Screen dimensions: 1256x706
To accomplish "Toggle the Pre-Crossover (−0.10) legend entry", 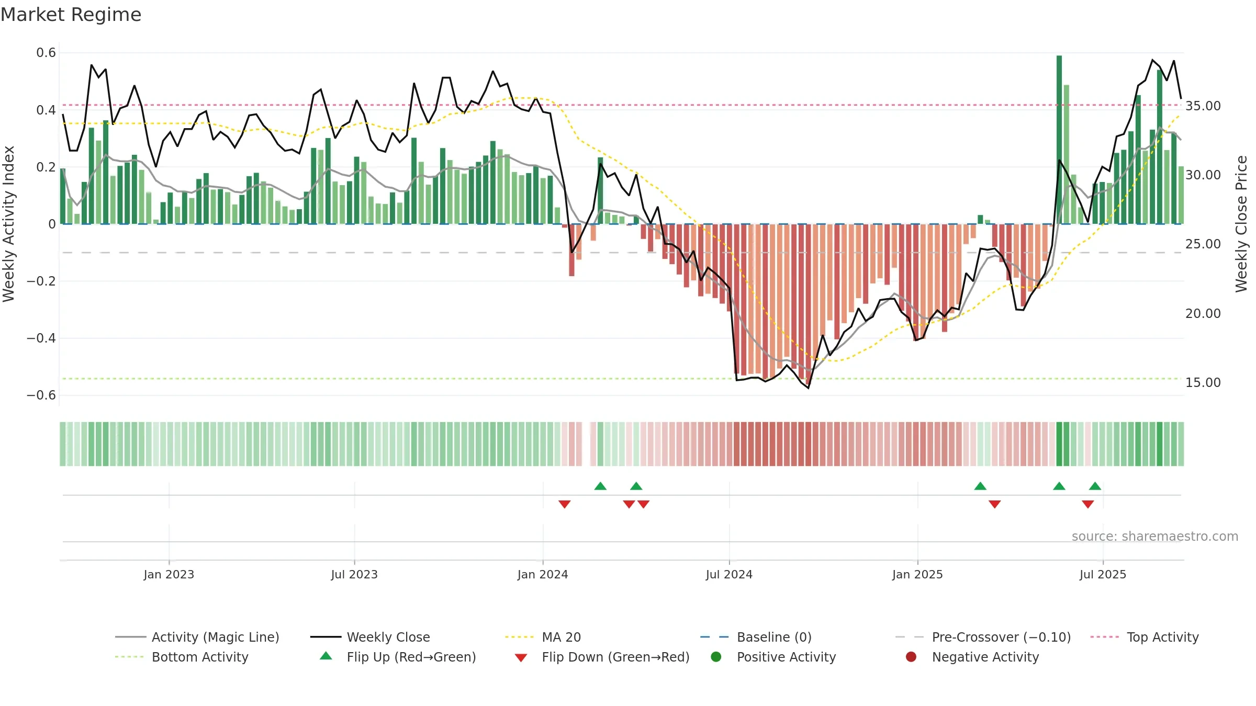I will [983, 637].
